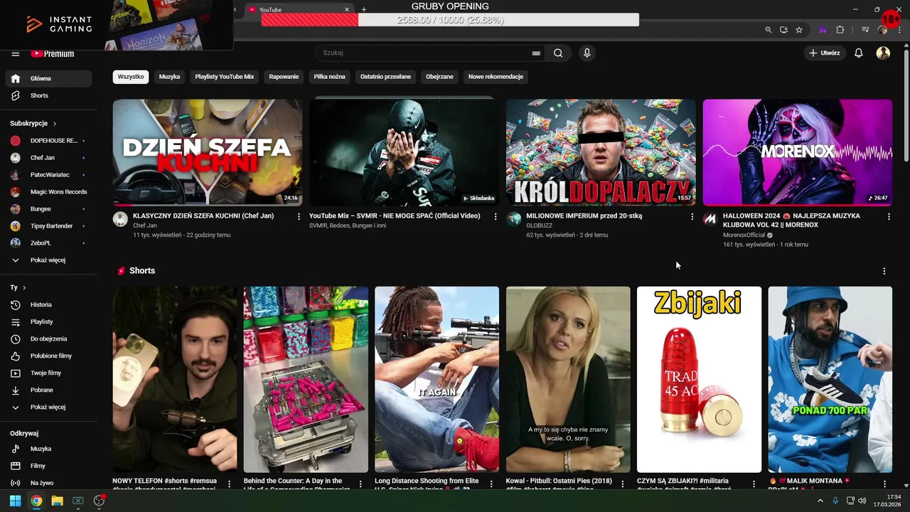
Task: Bookmark page with star icon
Action: point(799,30)
